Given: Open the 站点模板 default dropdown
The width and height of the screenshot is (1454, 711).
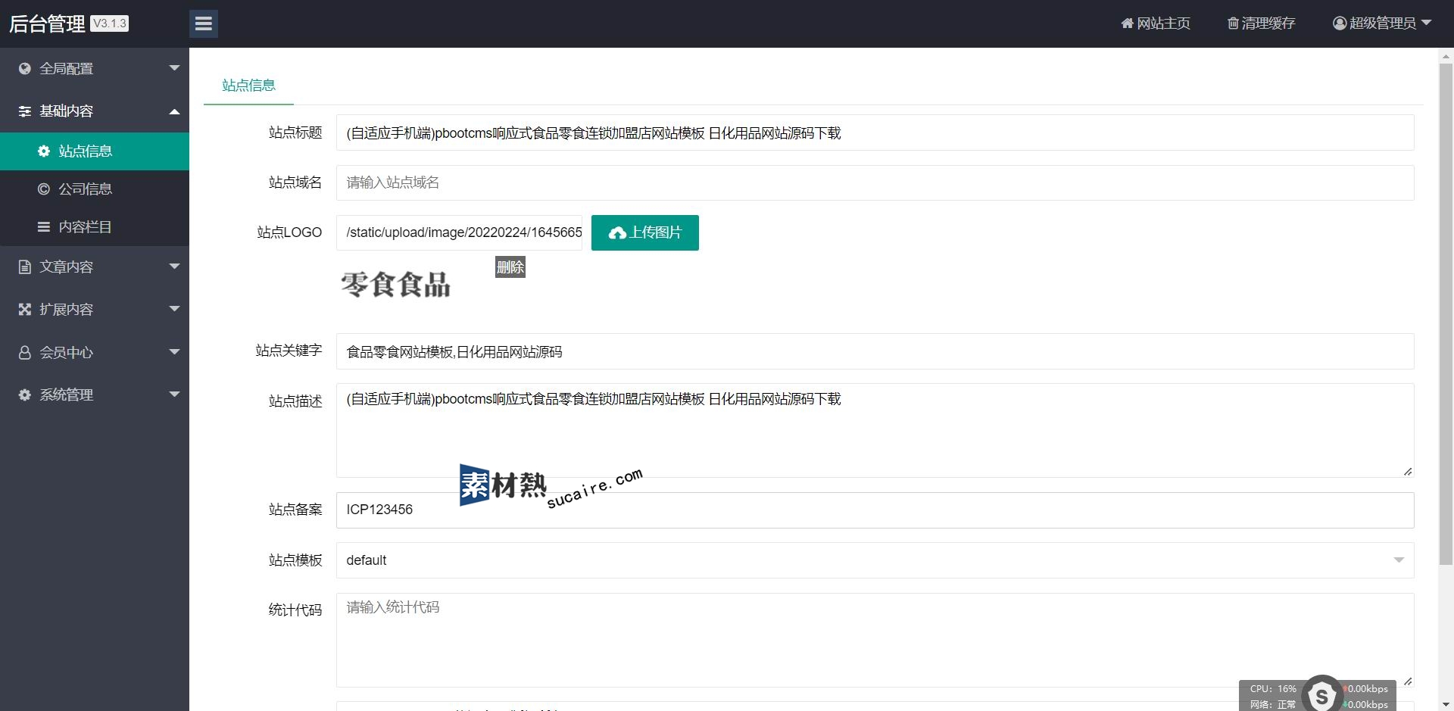Looking at the screenshot, I should coord(875,560).
